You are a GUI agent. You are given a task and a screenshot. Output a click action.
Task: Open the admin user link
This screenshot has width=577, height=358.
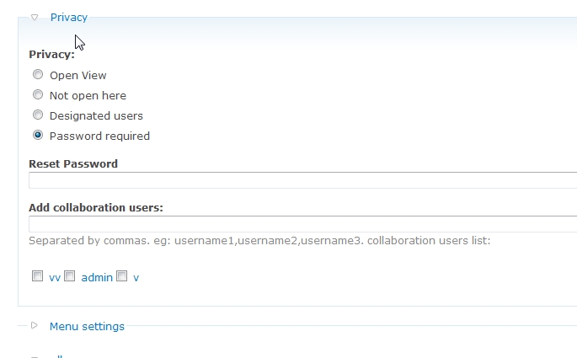(x=97, y=277)
